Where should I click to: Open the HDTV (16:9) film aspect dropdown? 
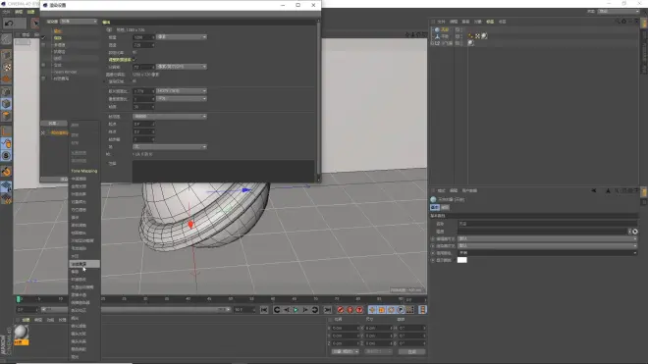[182, 91]
